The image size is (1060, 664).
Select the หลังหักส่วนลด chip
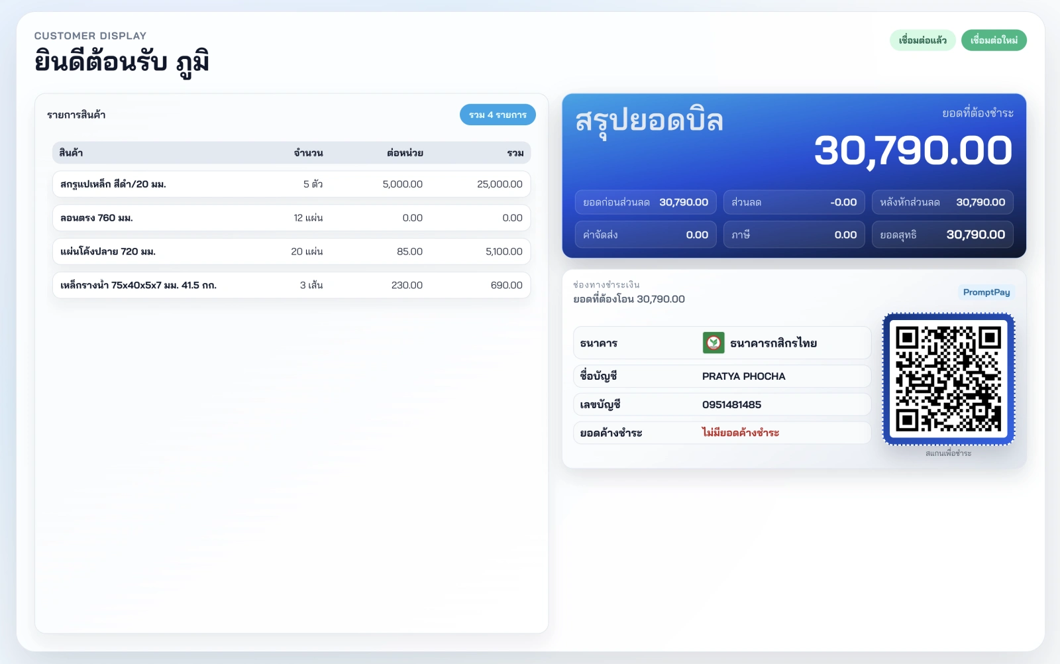[x=942, y=202]
